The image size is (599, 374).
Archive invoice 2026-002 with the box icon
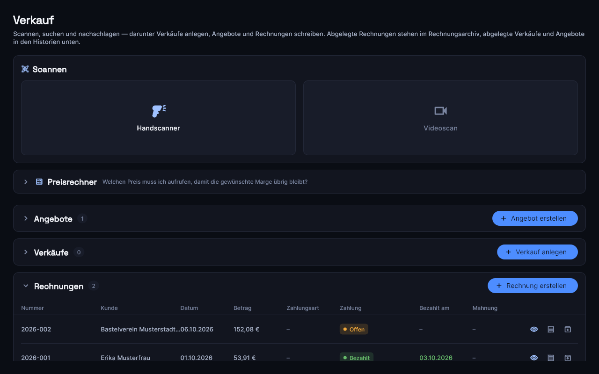(x=568, y=329)
